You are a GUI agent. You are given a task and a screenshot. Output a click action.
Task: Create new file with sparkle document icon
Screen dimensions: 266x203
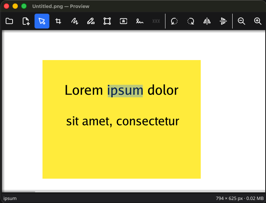[x=26, y=21]
